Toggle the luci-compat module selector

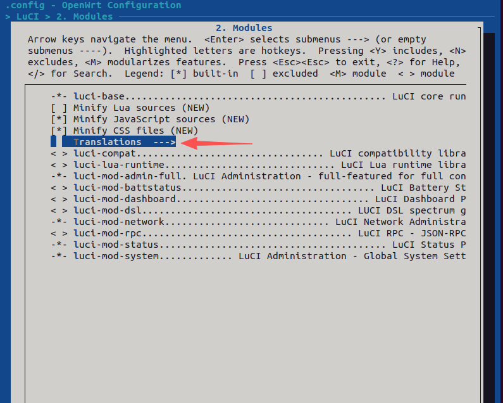(59, 153)
